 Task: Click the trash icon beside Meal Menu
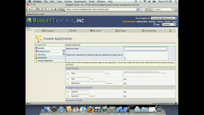63,54
